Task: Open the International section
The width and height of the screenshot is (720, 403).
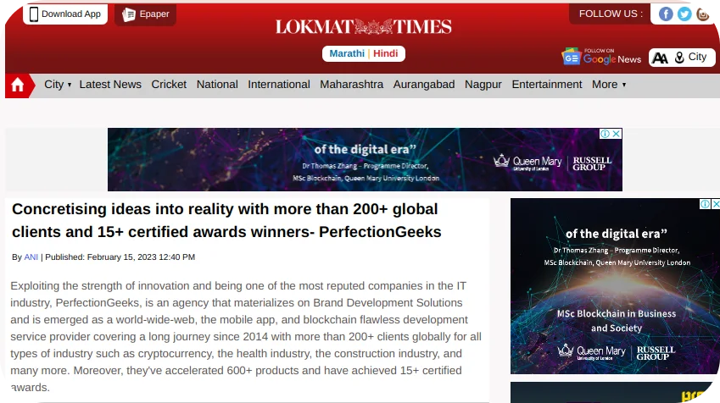Action: pyautogui.click(x=279, y=85)
